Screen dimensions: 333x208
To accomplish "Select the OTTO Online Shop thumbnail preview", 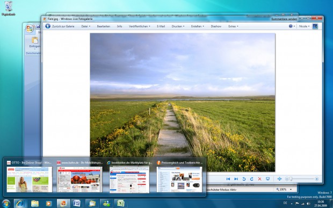I will click(x=30, y=180).
